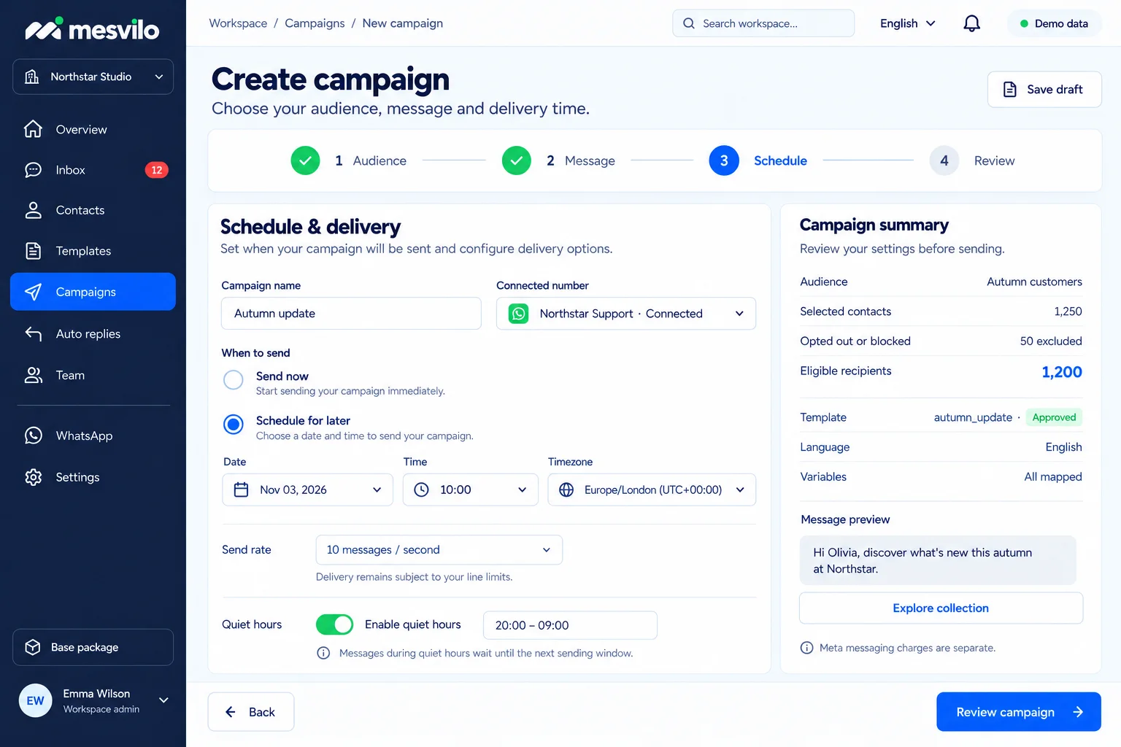Open the Northstar Studio workspace switcher
Viewport: 1121px width, 747px height.
coord(93,77)
